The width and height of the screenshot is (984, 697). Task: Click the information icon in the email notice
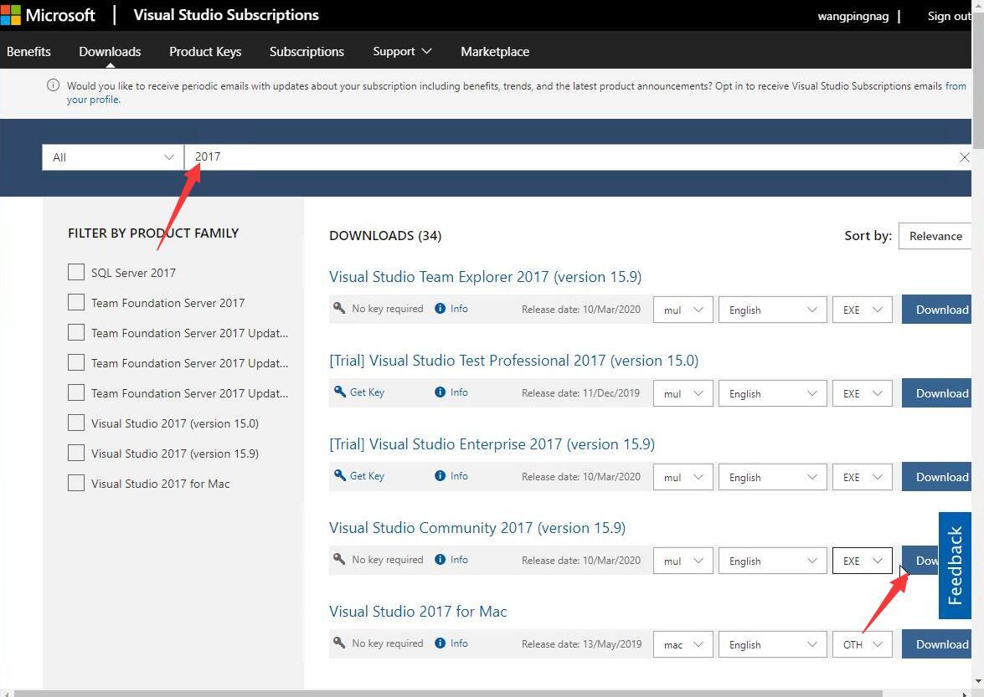pos(54,85)
